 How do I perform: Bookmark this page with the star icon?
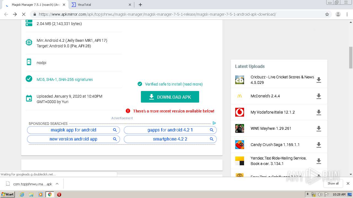(327, 14)
